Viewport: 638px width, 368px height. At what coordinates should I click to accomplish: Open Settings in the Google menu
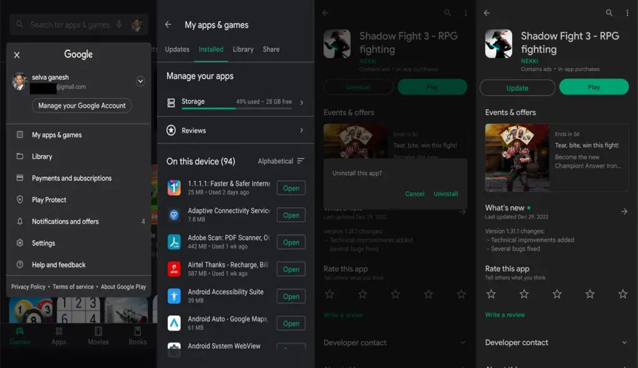point(79,243)
